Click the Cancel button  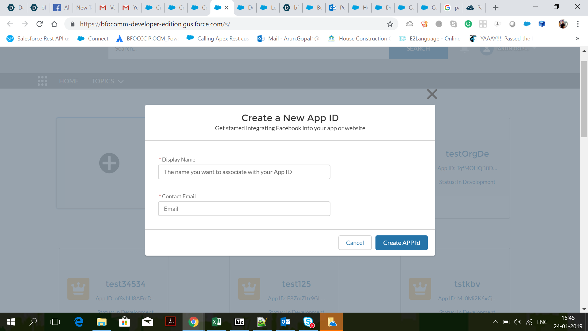click(x=355, y=243)
